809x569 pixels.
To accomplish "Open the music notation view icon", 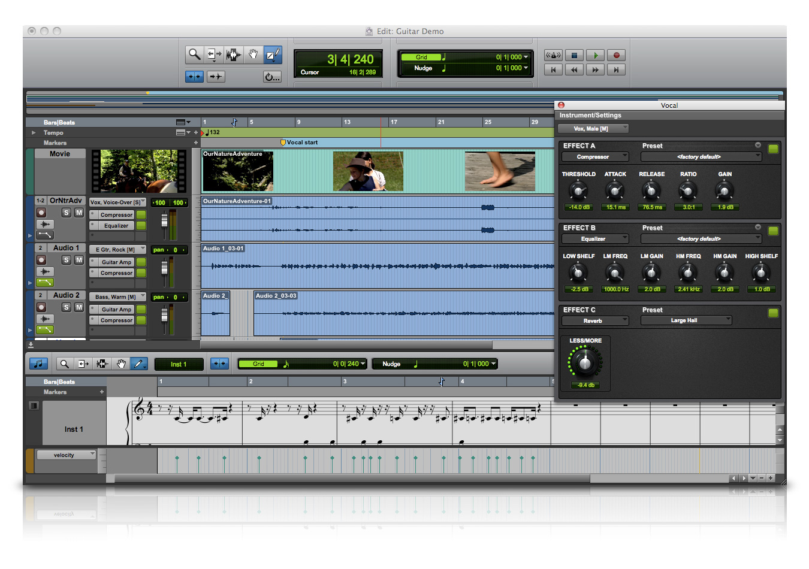I will (38, 364).
